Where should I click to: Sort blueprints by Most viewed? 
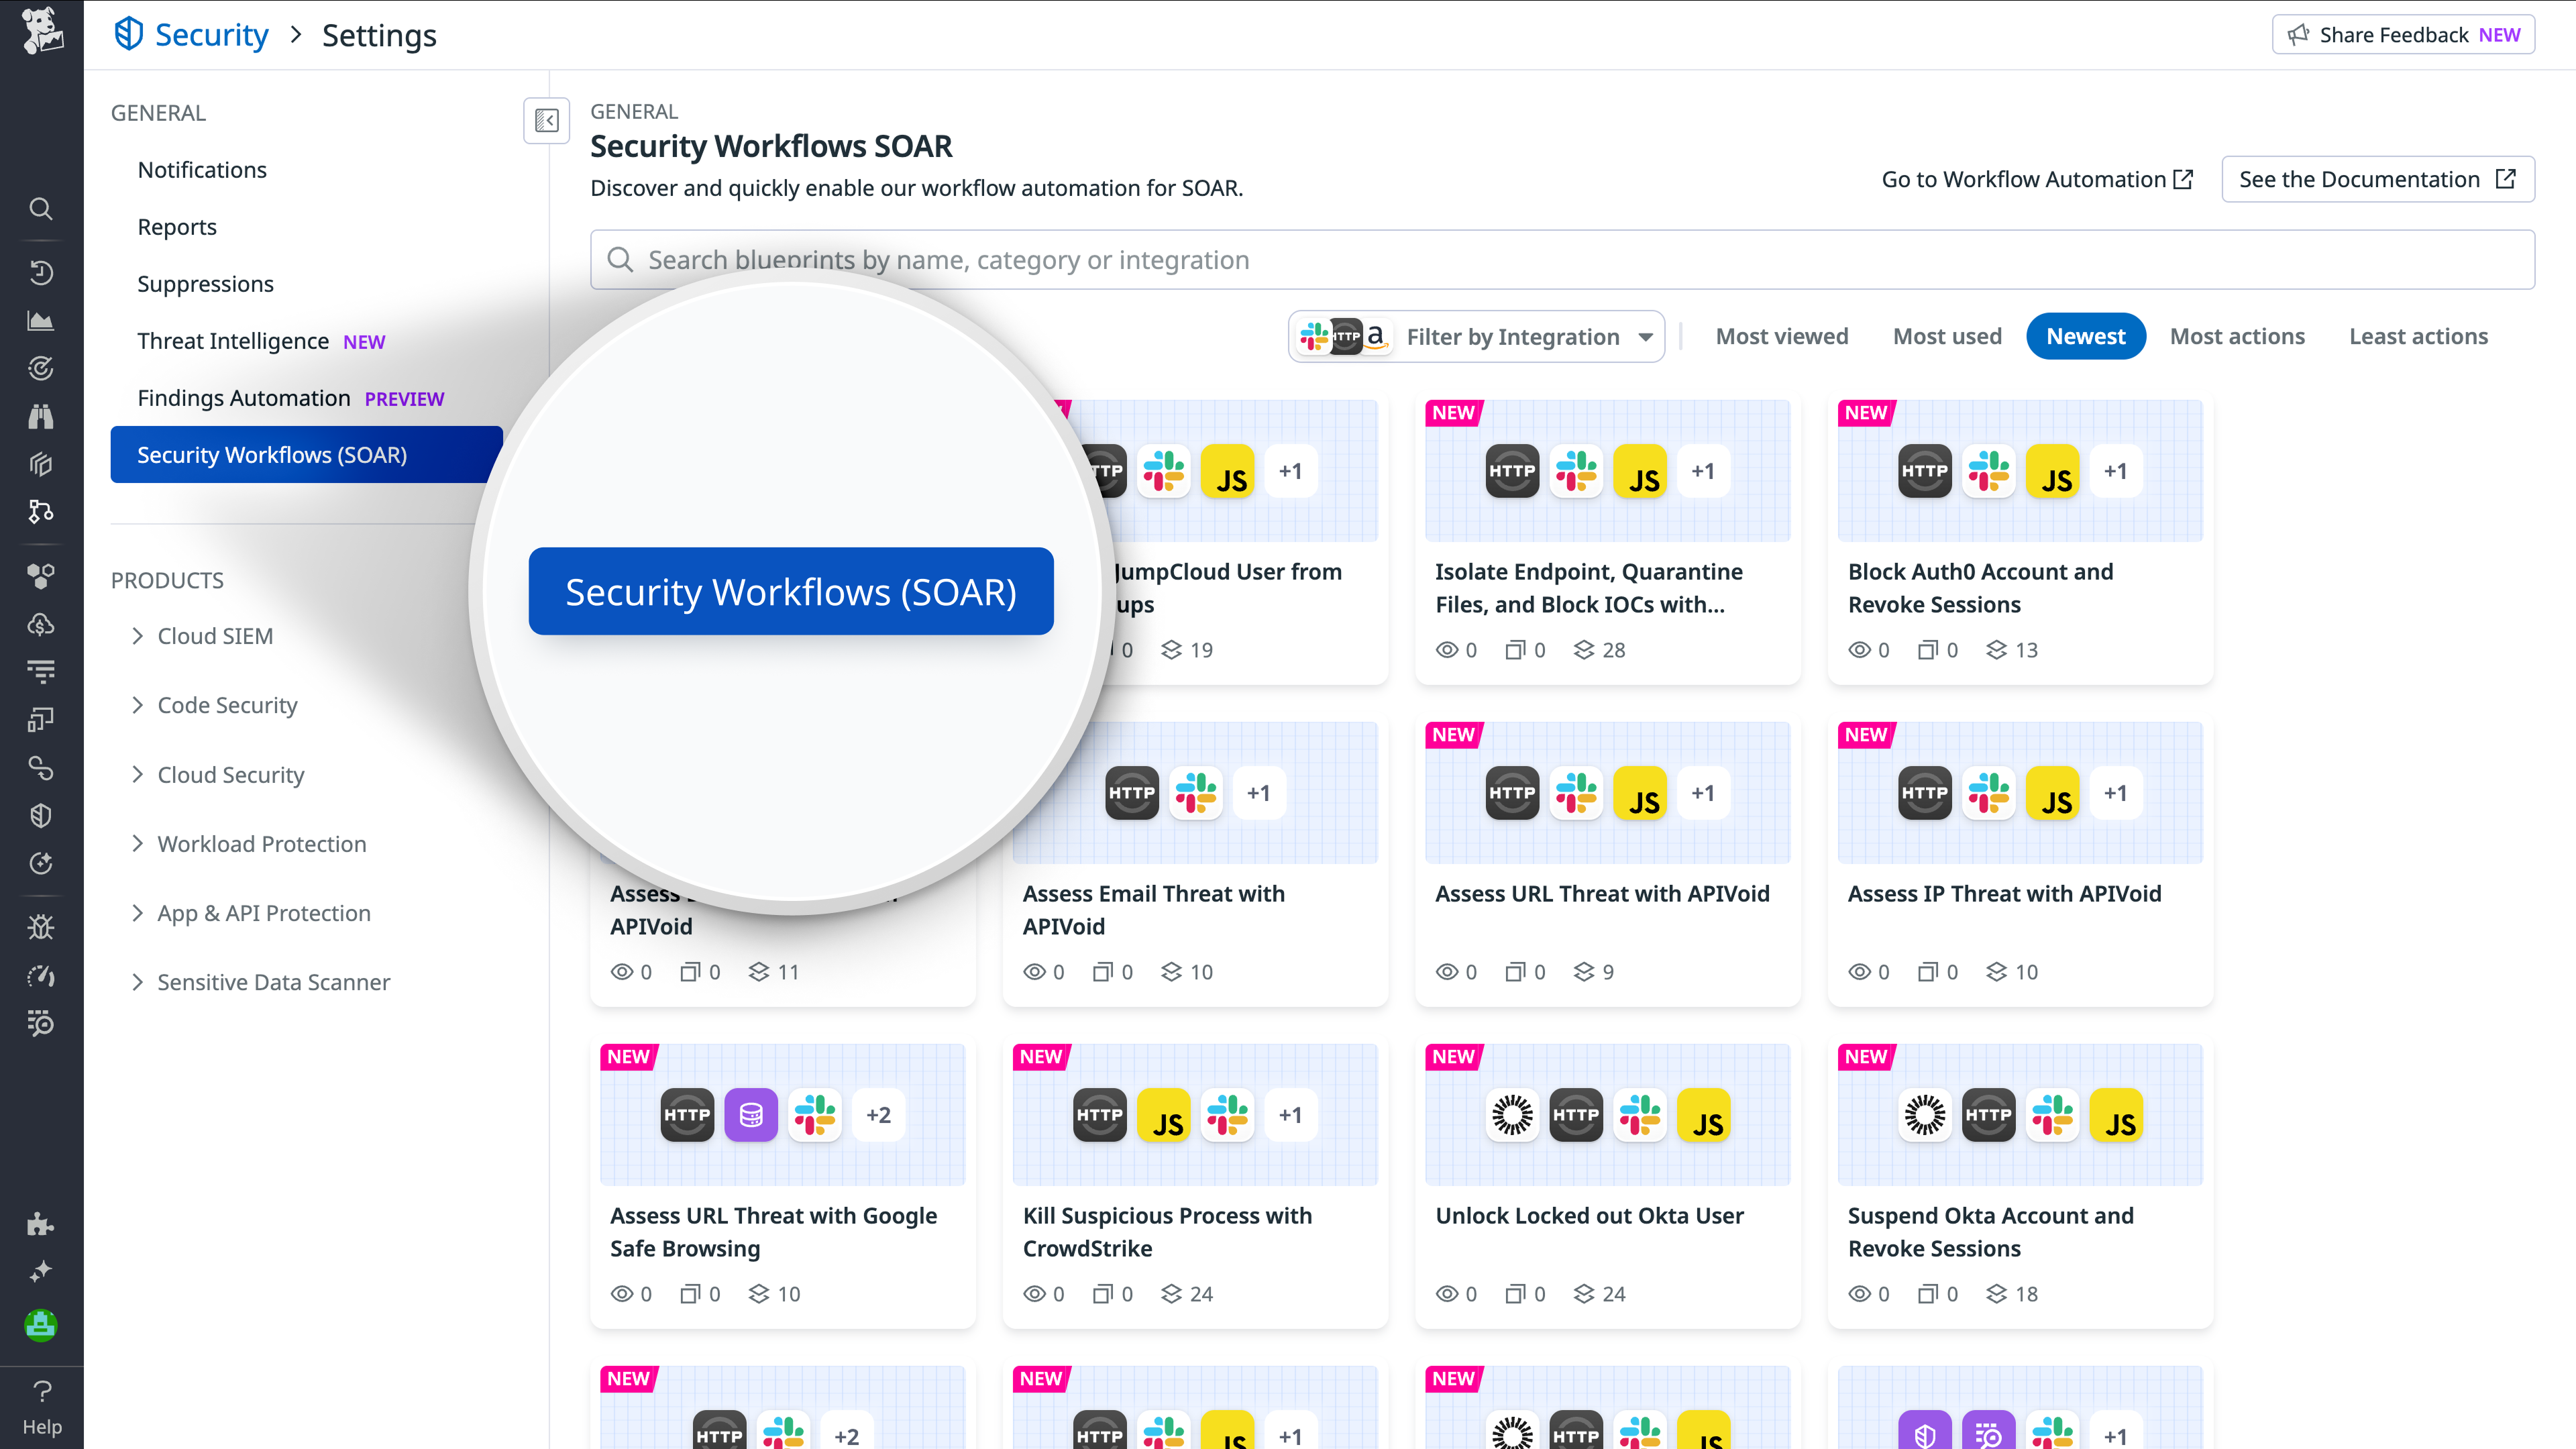point(1781,337)
